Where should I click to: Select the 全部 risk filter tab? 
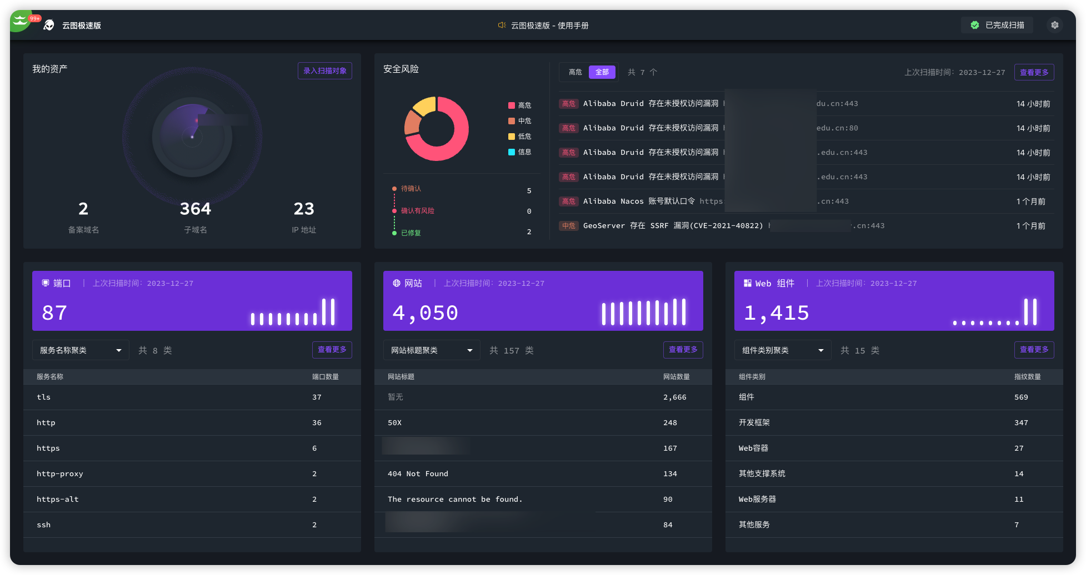[x=602, y=72]
